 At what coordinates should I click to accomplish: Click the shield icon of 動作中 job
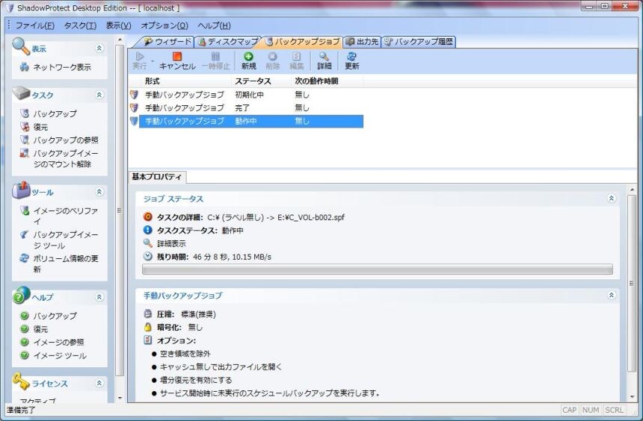click(134, 121)
